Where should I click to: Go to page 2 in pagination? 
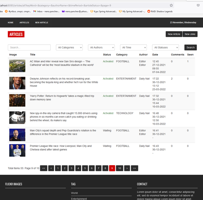pyautogui.click(x=65, y=168)
